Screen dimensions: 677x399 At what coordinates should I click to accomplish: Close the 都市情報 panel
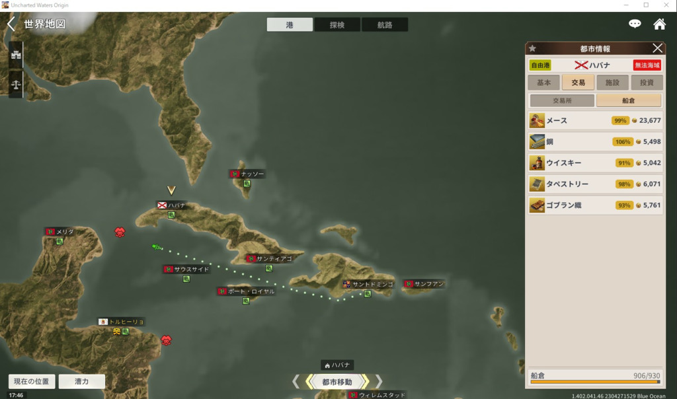[x=657, y=48]
